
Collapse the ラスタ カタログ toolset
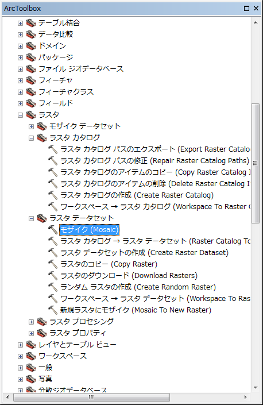[31, 138]
